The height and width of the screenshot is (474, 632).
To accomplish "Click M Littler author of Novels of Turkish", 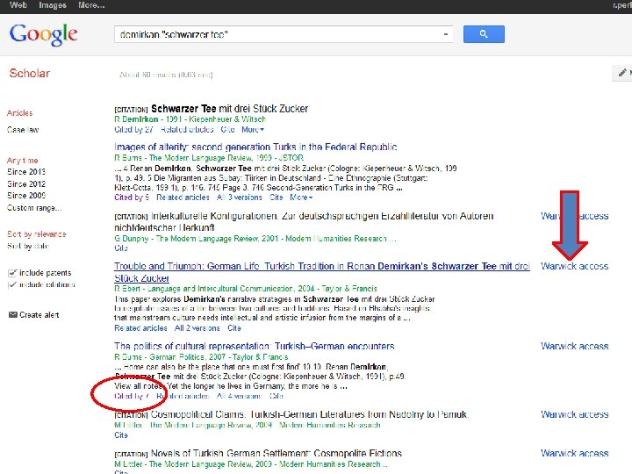I will [x=128, y=464].
